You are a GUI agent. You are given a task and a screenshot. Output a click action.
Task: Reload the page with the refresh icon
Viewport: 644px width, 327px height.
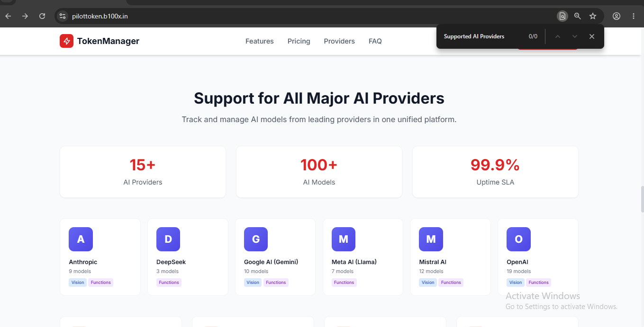tap(42, 16)
